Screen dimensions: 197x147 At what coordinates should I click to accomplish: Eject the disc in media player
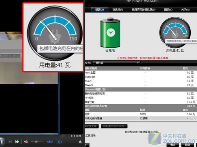pyautogui.click(x=80, y=142)
